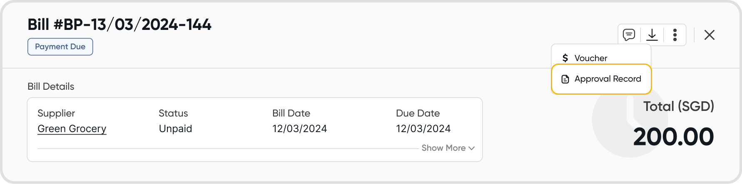The image size is (742, 184).
Task: Click the 200.00 total amount
Action: point(673,137)
